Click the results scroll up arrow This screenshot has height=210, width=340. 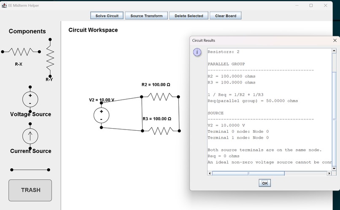[334, 51]
